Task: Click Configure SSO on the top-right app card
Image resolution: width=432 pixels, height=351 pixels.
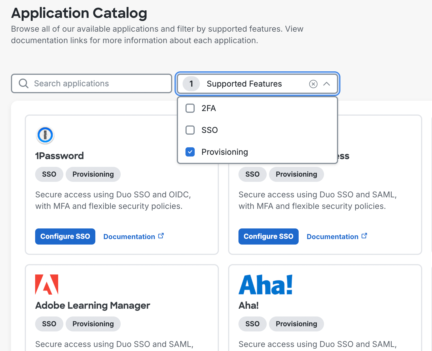Action: pos(268,236)
